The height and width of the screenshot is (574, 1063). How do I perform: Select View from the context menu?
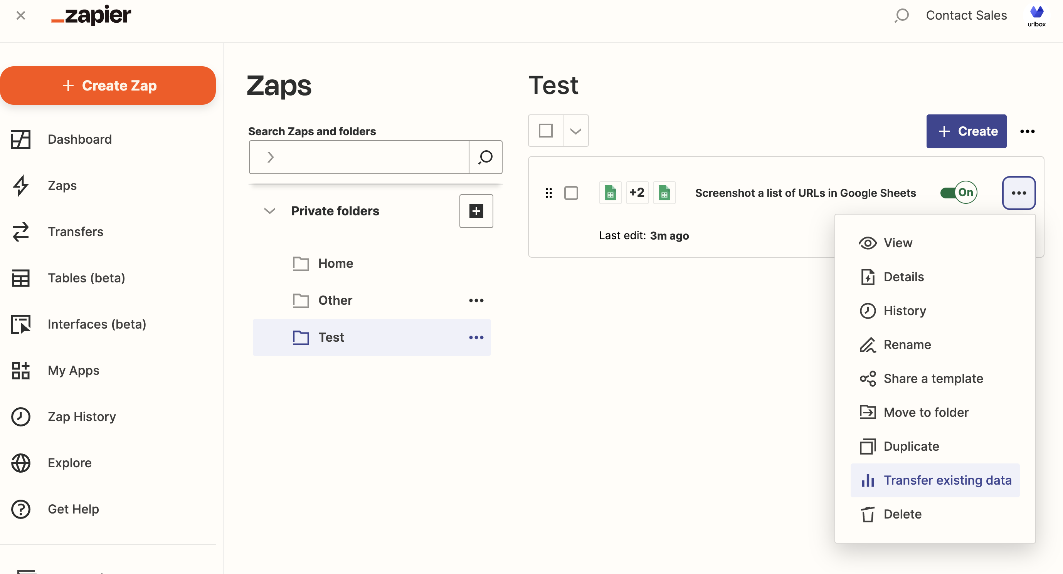coord(935,243)
